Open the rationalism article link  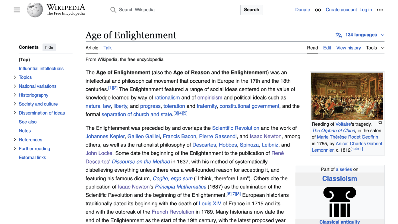tap(167, 98)
